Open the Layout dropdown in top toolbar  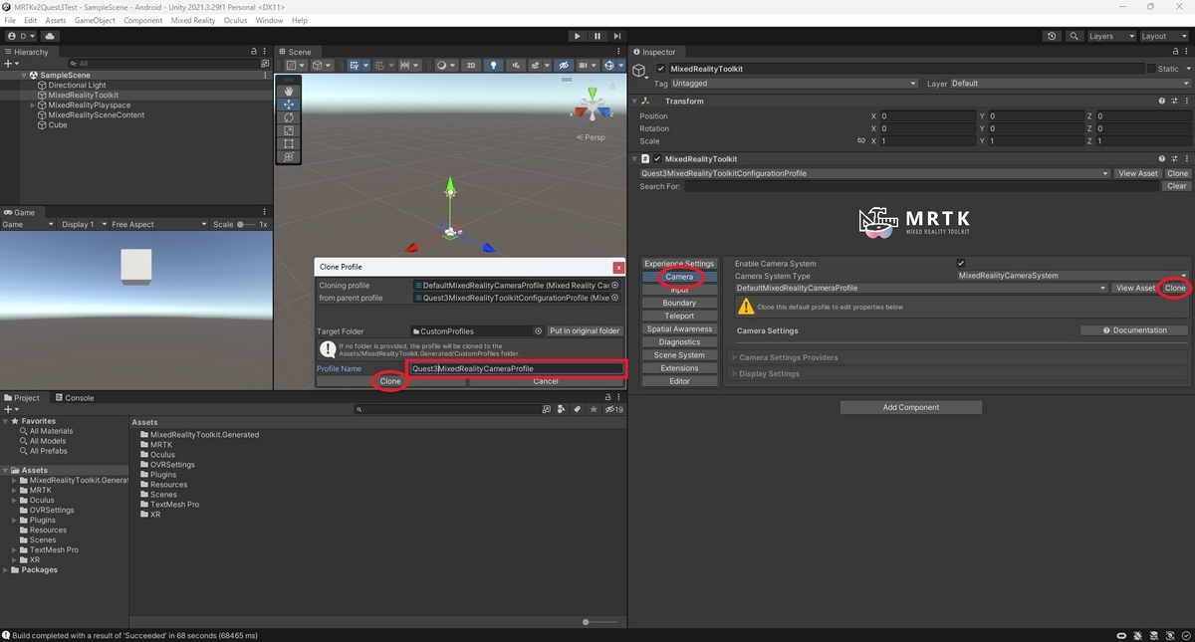1165,36
